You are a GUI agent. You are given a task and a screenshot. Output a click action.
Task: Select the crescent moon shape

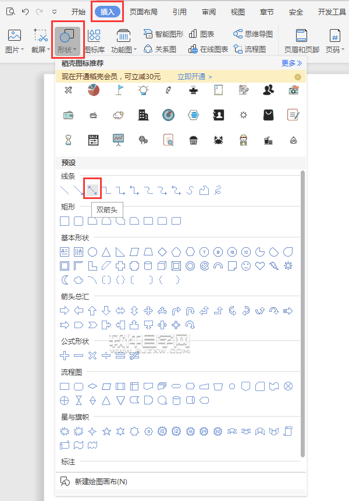tap(65, 280)
